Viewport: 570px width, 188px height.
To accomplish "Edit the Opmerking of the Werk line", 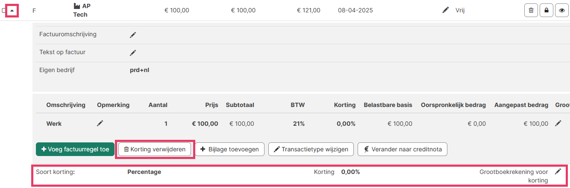I will [100, 124].
